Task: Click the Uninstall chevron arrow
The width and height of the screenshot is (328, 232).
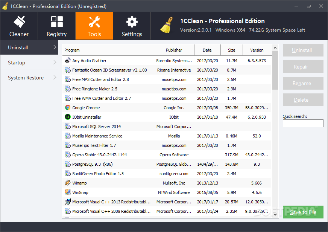Action: point(55,47)
